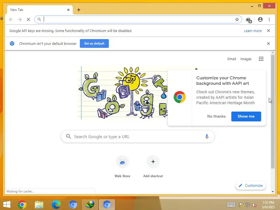Click the muted volume tray icon

(x=254, y=205)
